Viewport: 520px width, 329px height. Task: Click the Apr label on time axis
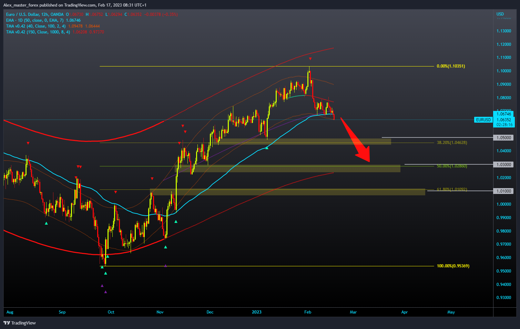405,312
